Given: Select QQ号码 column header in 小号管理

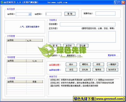Looking at the screenshot, I should tap(17, 82).
